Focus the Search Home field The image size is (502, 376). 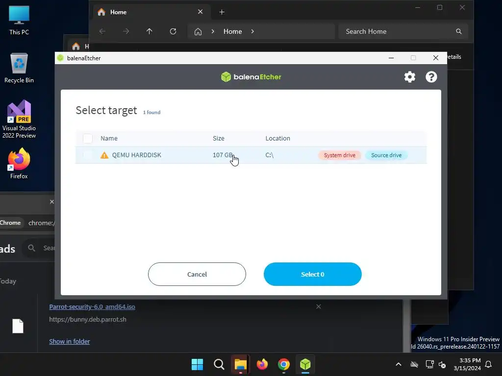(x=403, y=31)
